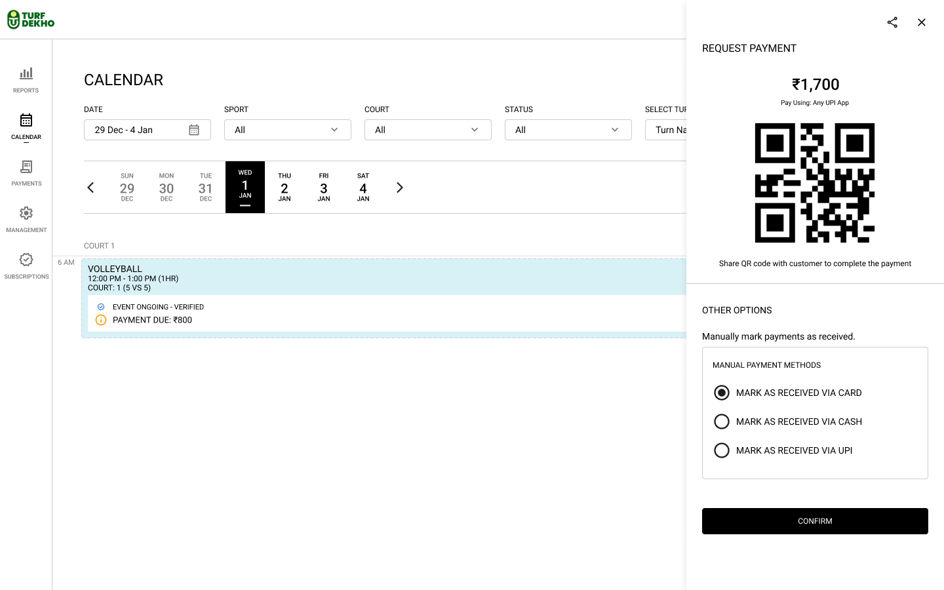
Task: Select Mark as Received via Card
Action: coord(722,393)
